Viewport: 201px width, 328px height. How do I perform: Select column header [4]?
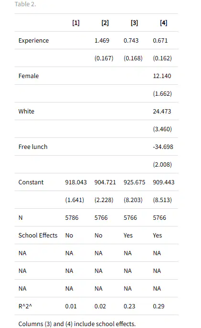click(163, 23)
